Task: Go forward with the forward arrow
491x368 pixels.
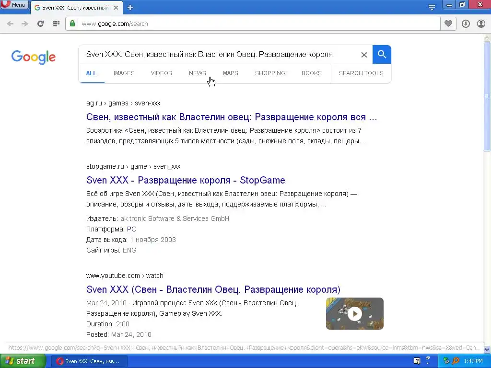Action: pos(25,24)
